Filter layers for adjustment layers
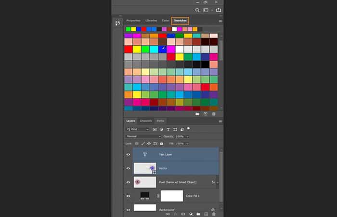 click(x=161, y=129)
